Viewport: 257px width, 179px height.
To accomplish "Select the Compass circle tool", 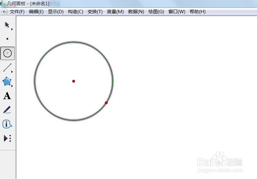I will coord(8,53).
